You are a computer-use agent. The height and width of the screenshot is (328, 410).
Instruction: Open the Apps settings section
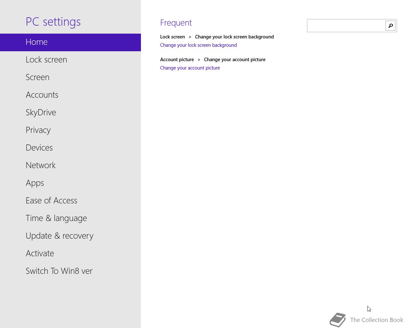pyautogui.click(x=70, y=183)
